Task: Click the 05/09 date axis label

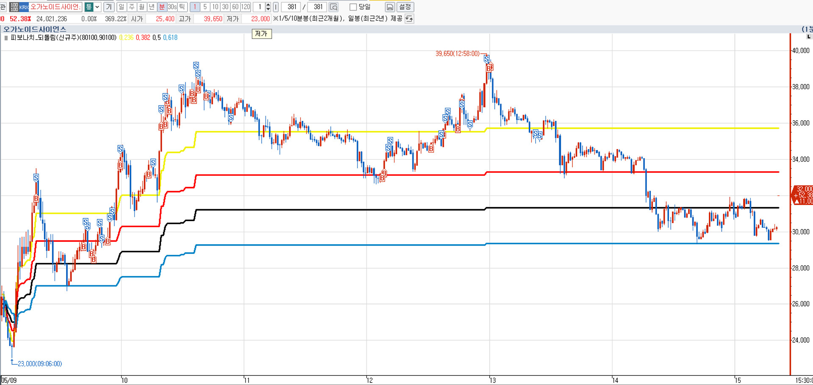Action: [9, 380]
